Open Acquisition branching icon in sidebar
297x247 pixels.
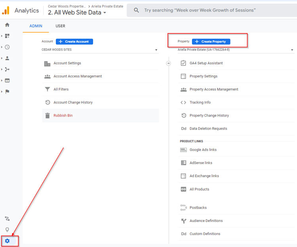(7, 69)
